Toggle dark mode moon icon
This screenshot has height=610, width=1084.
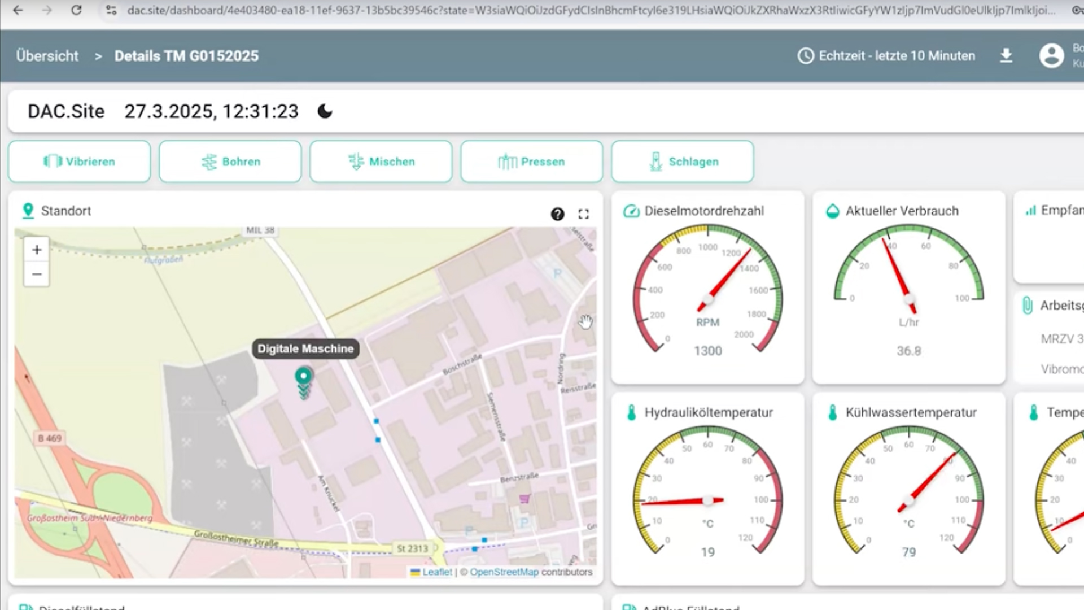325,111
